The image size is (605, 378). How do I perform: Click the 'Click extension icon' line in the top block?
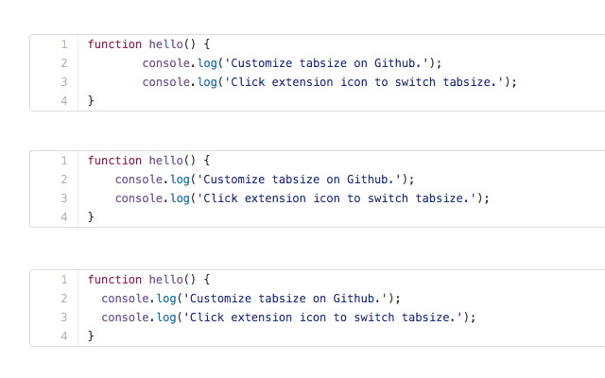(x=330, y=82)
